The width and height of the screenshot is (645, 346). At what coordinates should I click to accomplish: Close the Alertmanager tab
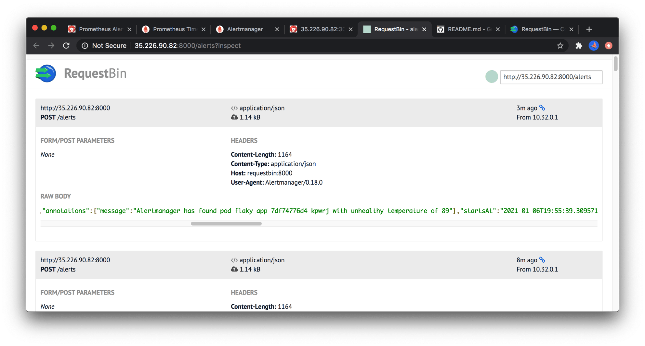pos(277,29)
